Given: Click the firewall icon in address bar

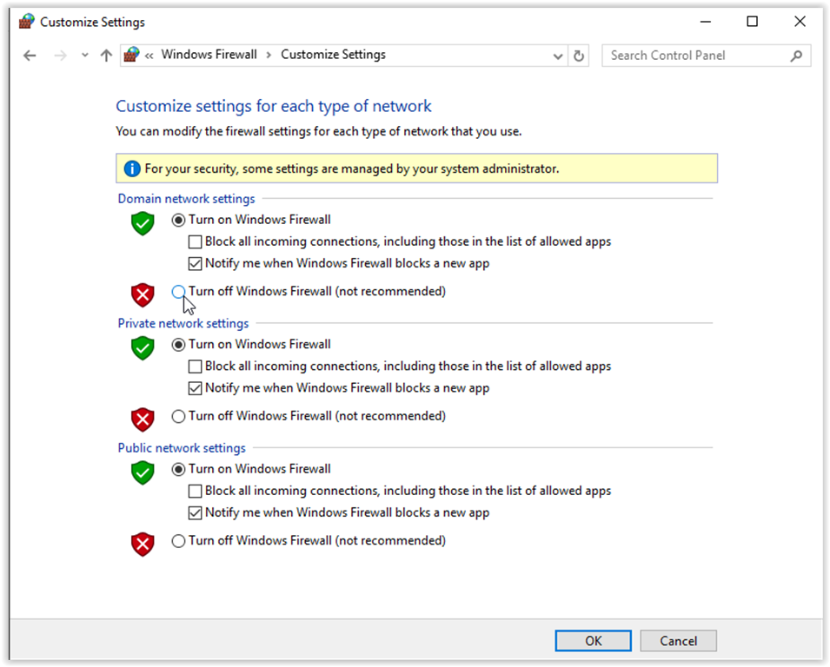Looking at the screenshot, I should [131, 55].
